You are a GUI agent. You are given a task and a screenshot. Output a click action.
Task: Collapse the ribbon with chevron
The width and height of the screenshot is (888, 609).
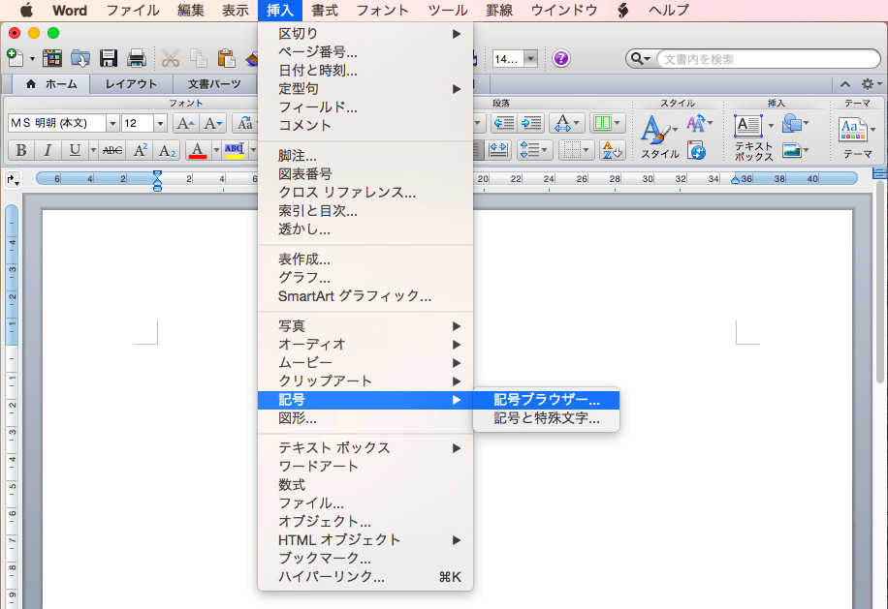pos(845,84)
